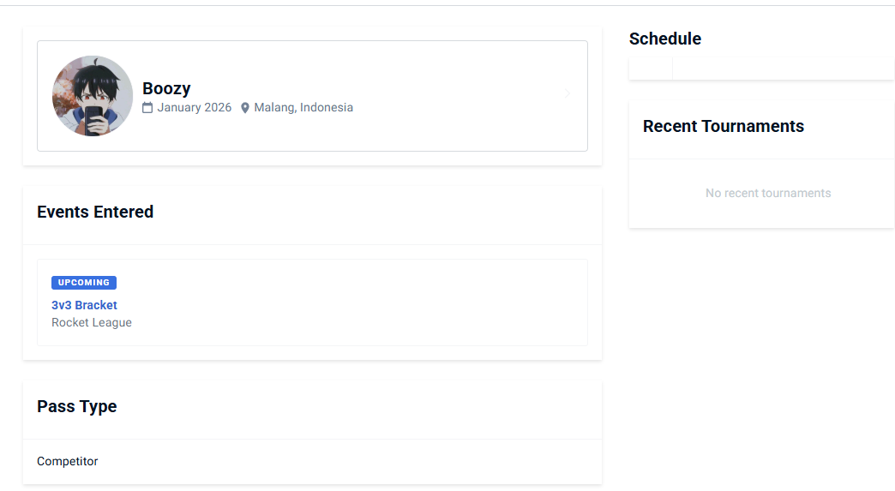
Task: Select the Competitor pass type entry
Action: [68, 461]
